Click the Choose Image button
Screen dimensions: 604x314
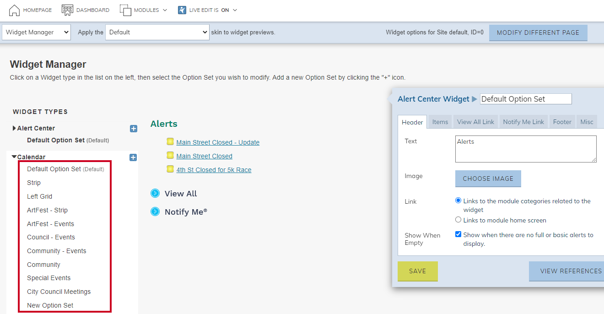coord(488,179)
